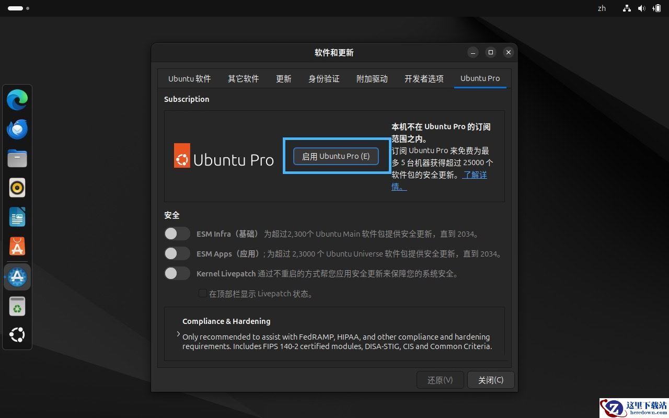Click the 软件和更新 window title

[x=334, y=53]
